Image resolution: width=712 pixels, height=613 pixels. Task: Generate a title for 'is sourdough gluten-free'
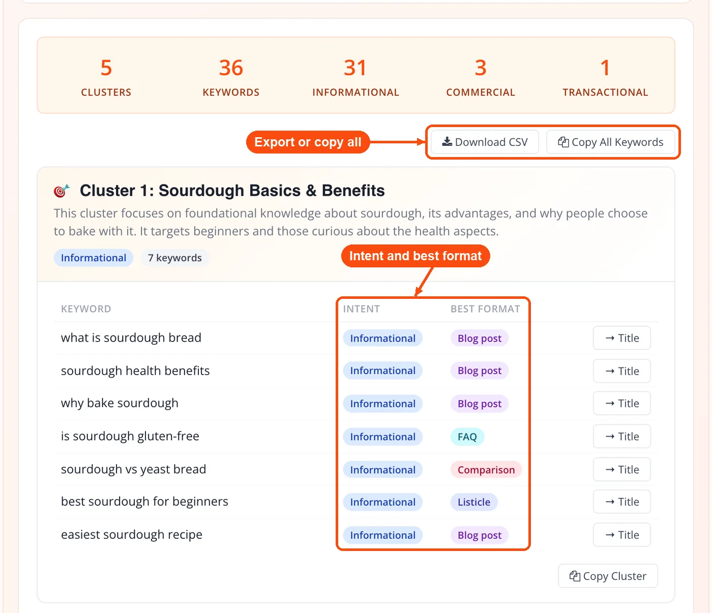[622, 437]
